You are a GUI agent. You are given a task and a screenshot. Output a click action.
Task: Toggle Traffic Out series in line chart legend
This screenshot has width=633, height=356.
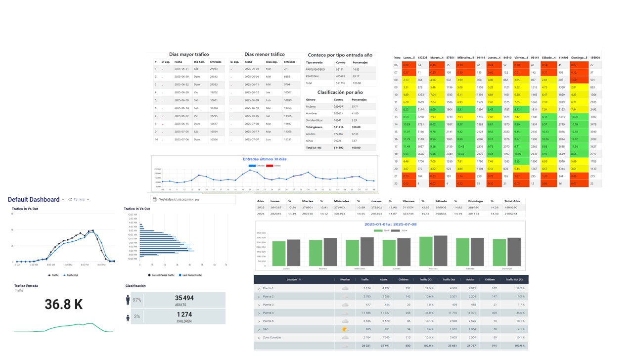70,275
